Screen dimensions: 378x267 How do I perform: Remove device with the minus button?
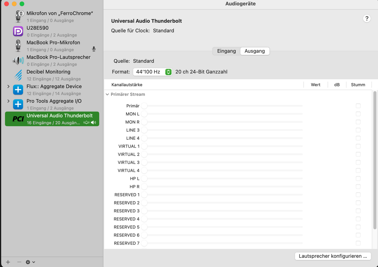click(19, 262)
